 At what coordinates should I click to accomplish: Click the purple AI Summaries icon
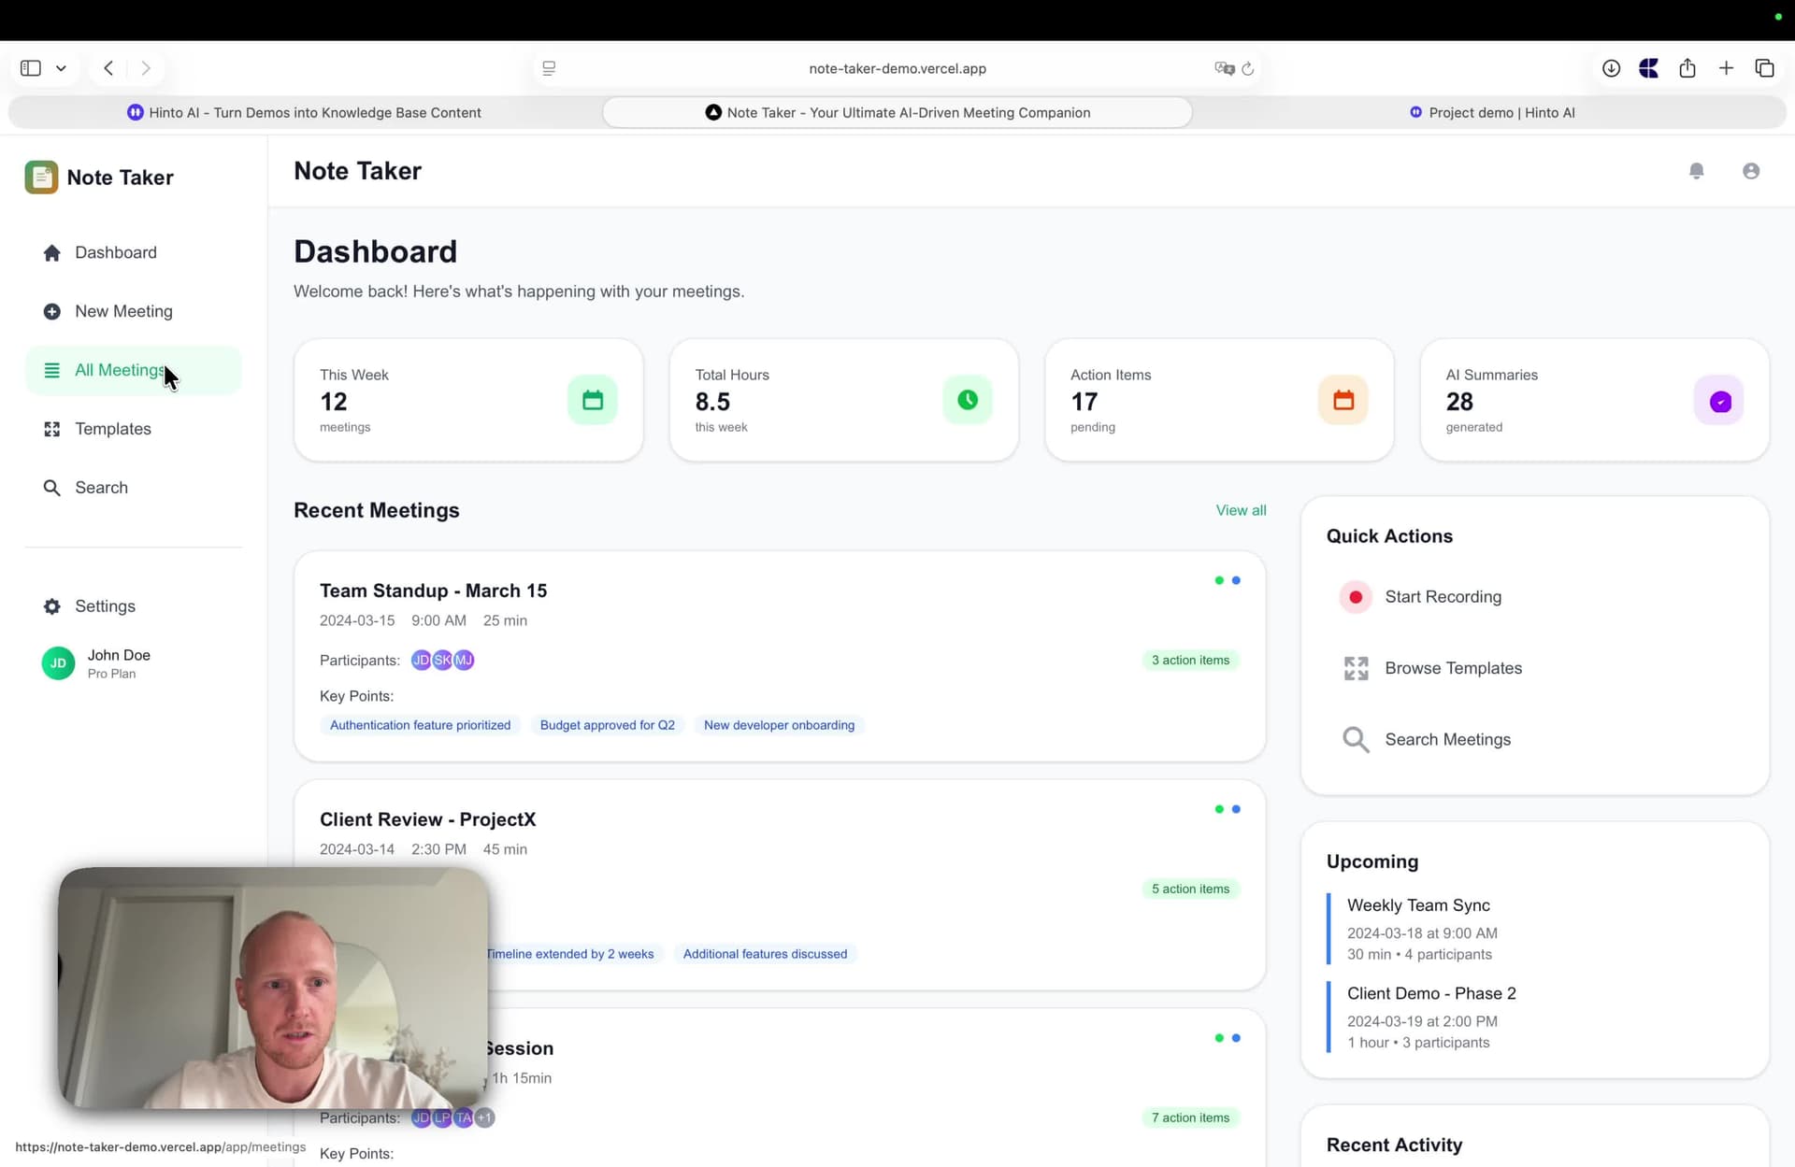1719,402
